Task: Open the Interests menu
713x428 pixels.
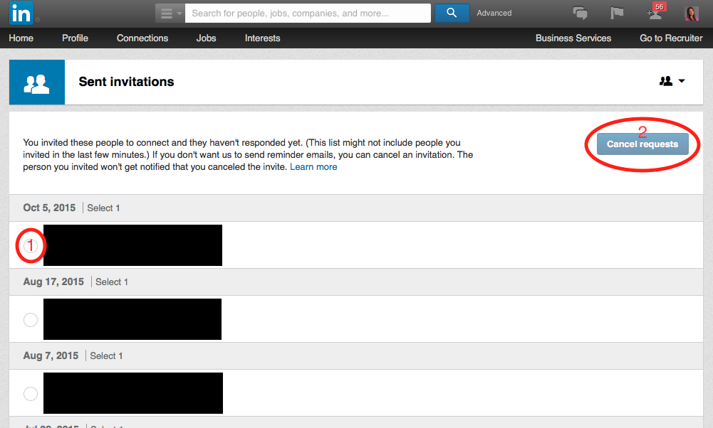Action: [262, 38]
